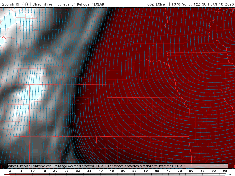Click the "70" value on the RH scale

click(168, 171)
